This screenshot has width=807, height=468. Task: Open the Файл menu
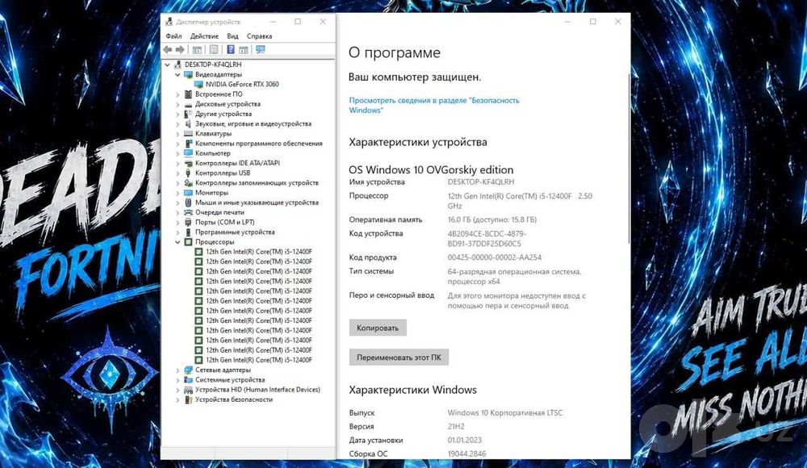click(174, 36)
